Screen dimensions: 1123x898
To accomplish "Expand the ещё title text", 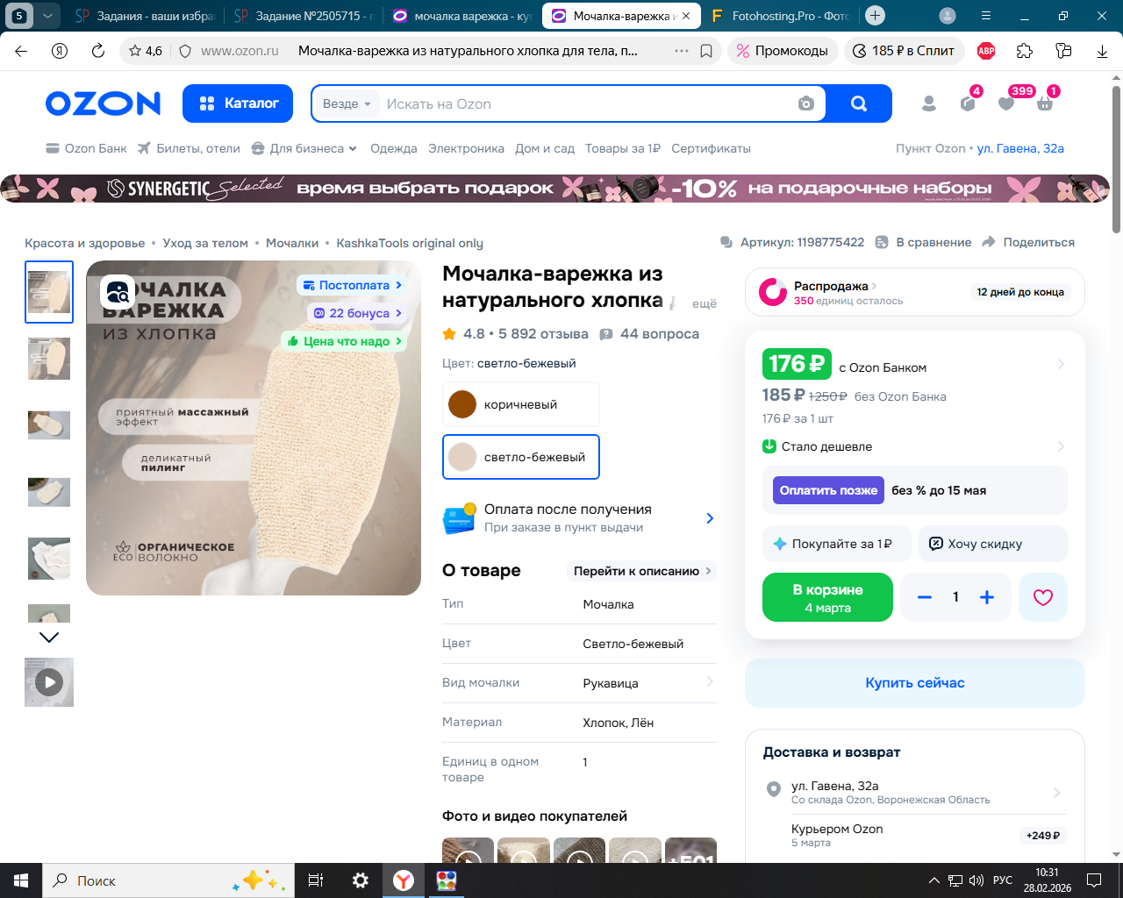I will 705,303.
